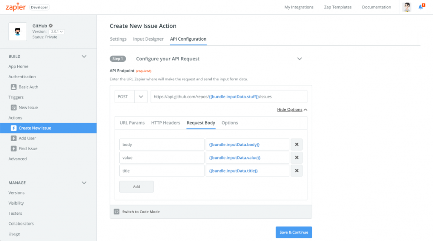Click Switch to Code Mode
This screenshot has height=241, width=433.
[x=141, y=212]
